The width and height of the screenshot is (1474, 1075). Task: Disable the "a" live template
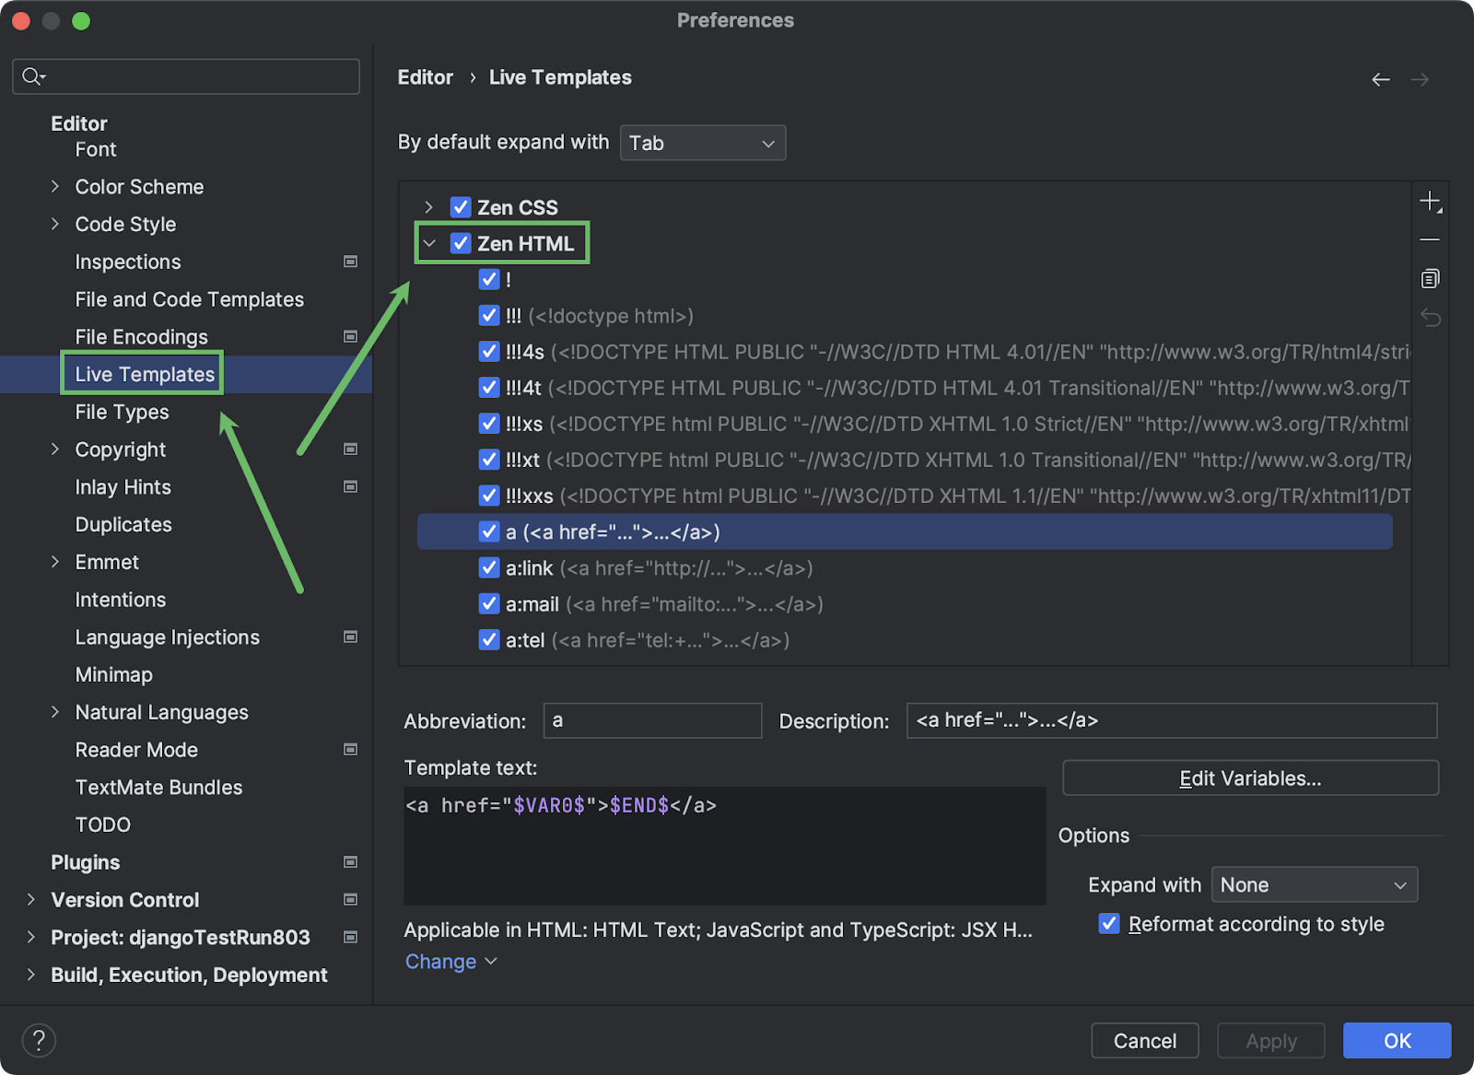coord(489,532)
